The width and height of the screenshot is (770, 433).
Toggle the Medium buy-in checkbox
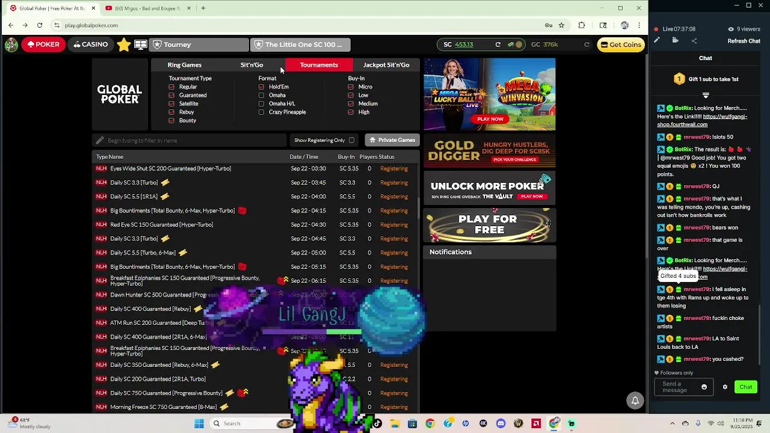coord(351,103)
